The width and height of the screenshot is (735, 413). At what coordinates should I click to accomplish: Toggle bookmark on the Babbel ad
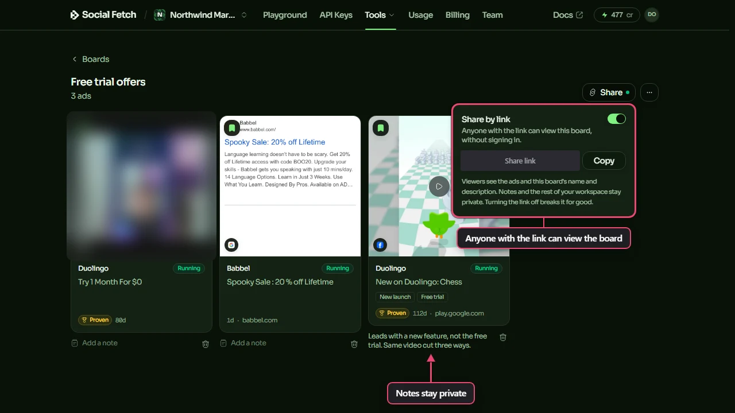click(232, 128)
